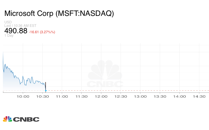209x130 pixels.
Task: Click the 14:00 time axis label
Action: tap(180, 96)
